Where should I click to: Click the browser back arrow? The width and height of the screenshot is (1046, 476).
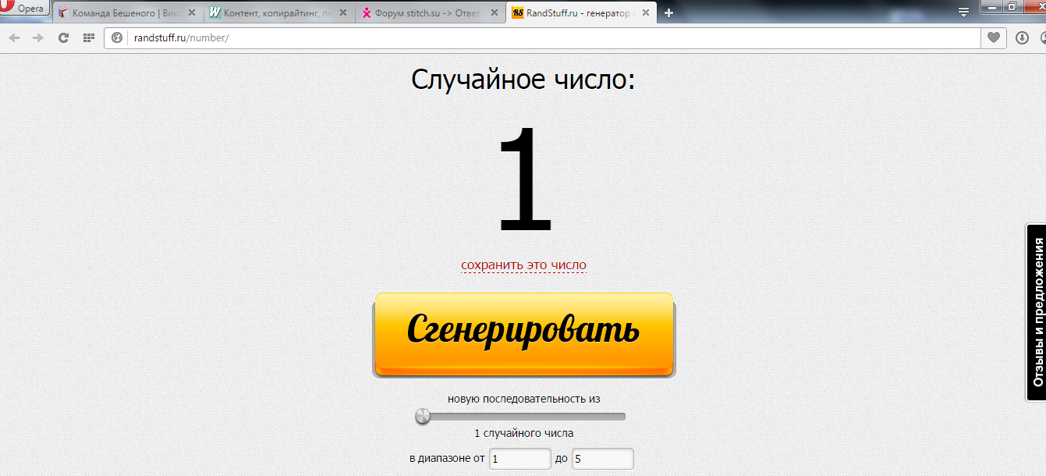(x=14, y=37)
